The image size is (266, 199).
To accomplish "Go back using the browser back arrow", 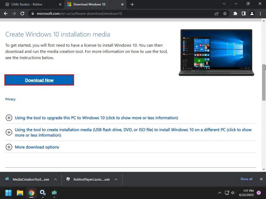I will [x=6, y=13].
